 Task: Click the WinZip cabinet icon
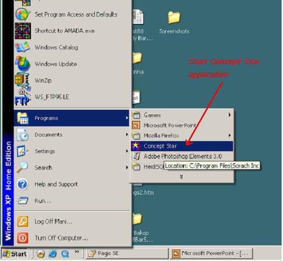pyautogui.click(x=23, y=80)
